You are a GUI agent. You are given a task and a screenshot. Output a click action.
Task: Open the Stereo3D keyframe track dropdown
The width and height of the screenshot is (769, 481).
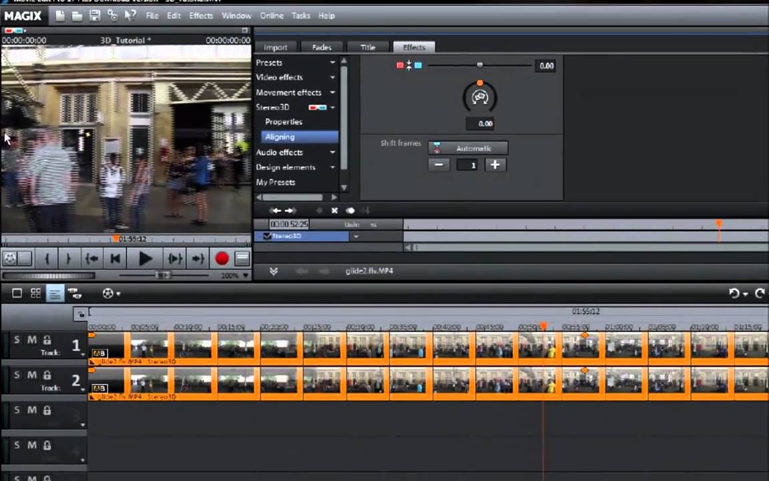356,236
